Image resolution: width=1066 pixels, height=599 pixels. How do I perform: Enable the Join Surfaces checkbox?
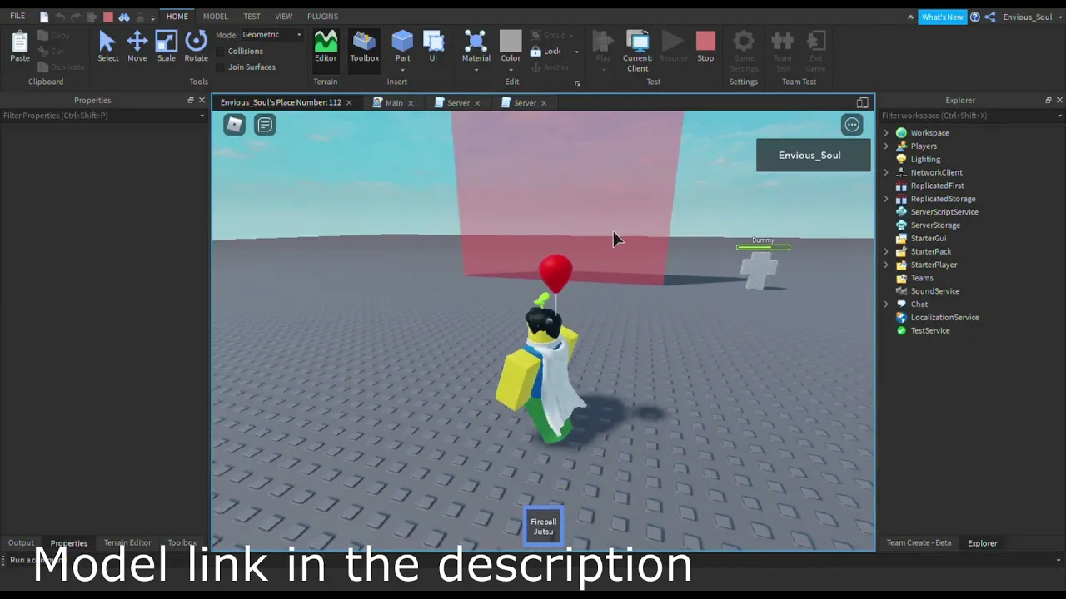(x=221, y=67)
